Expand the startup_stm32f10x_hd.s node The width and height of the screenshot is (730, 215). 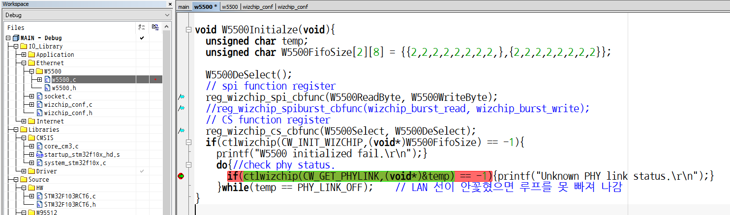point(31,154)
